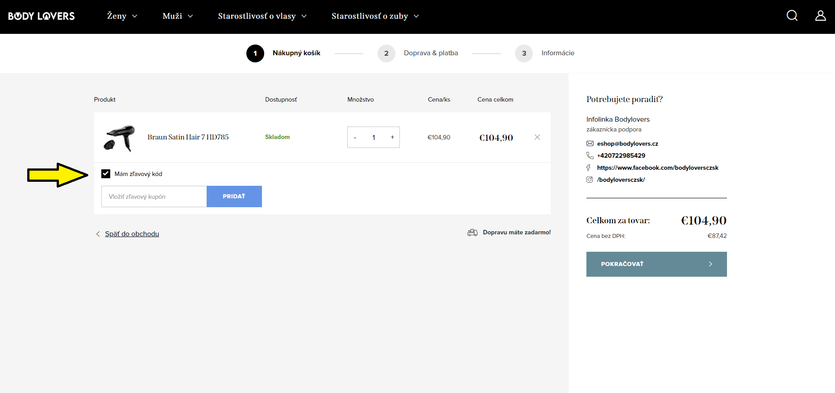Screen dimensions: 835x393
Task: Click the free delivery truck icon
Action: tap(472, 233)
